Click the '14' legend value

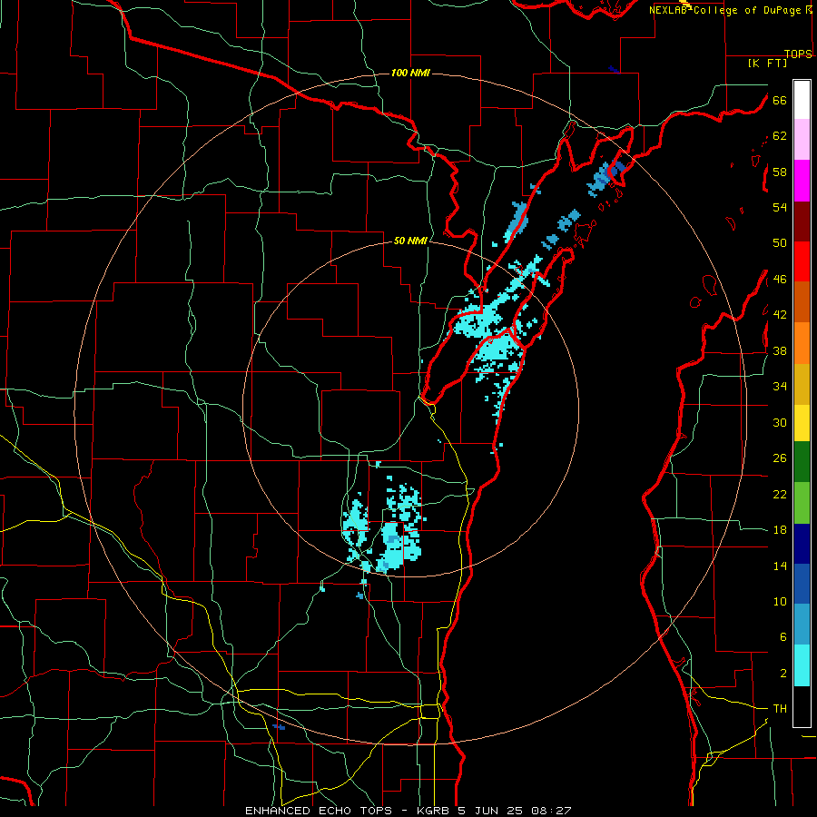coord(780,566)
